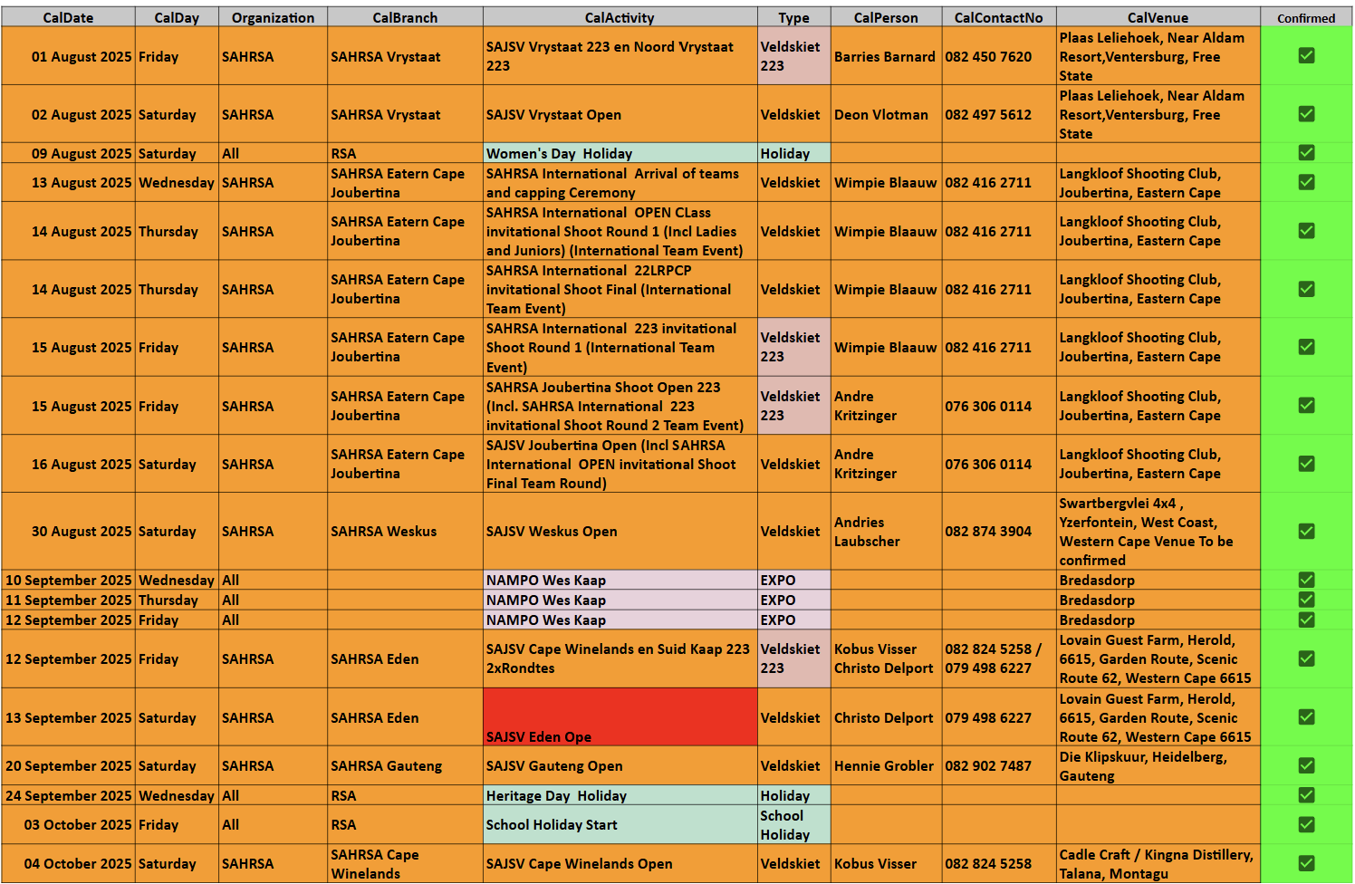Click the 'Women's Day Holiday' activity cell

[620, 153]
